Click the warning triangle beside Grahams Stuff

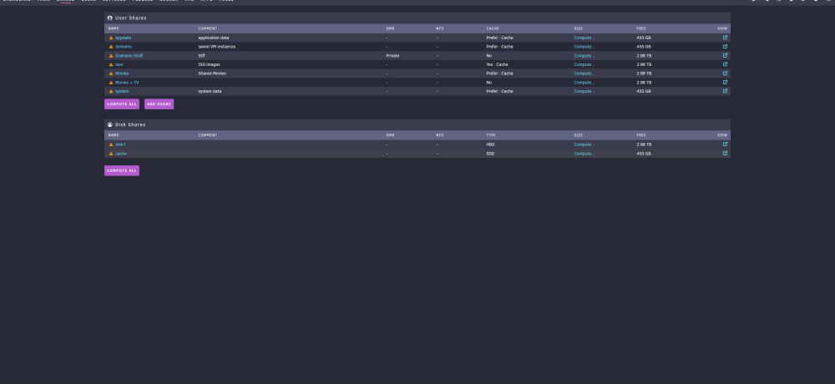111,55
